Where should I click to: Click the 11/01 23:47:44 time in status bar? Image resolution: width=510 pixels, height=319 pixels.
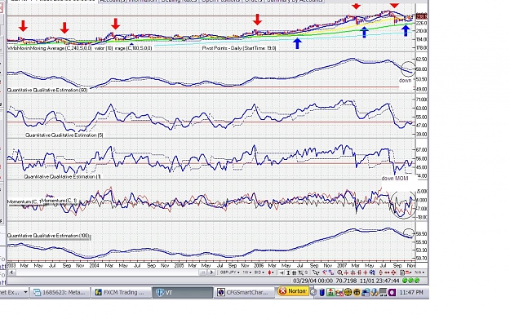coord(379,281)
